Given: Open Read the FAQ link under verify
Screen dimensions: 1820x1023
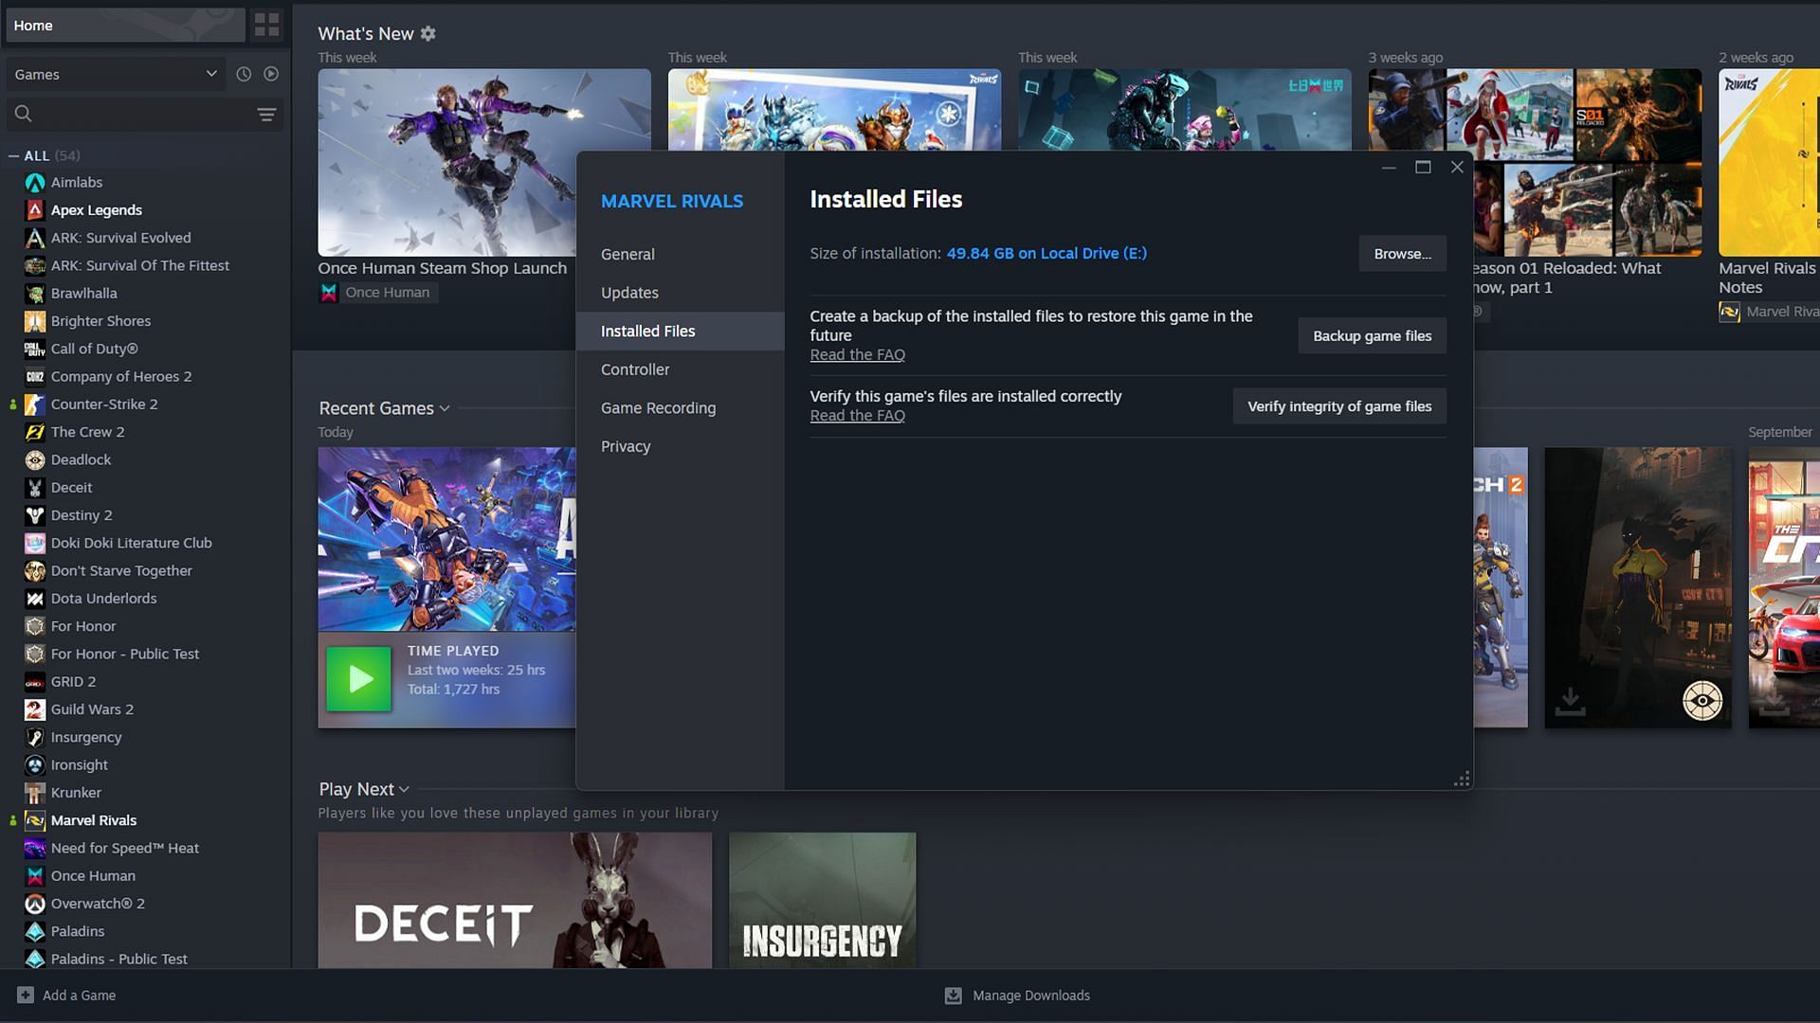Looking at the screenshot, I should [x=857, y=416].
